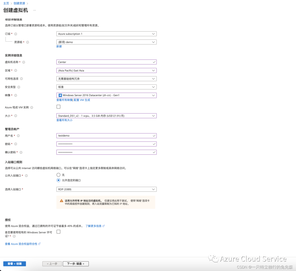Click info icon next to 大小 label
This screenshot has width=296, height=271.
click(16, 116)
